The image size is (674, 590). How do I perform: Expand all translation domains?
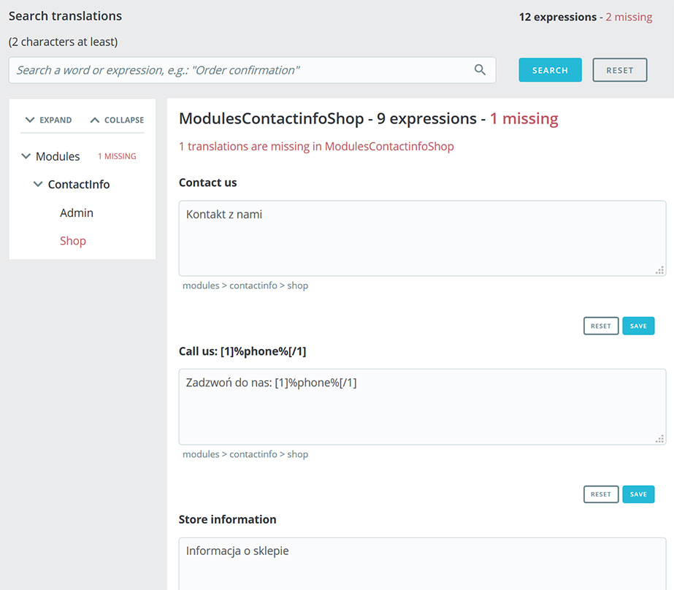click(x=49, y=120)
